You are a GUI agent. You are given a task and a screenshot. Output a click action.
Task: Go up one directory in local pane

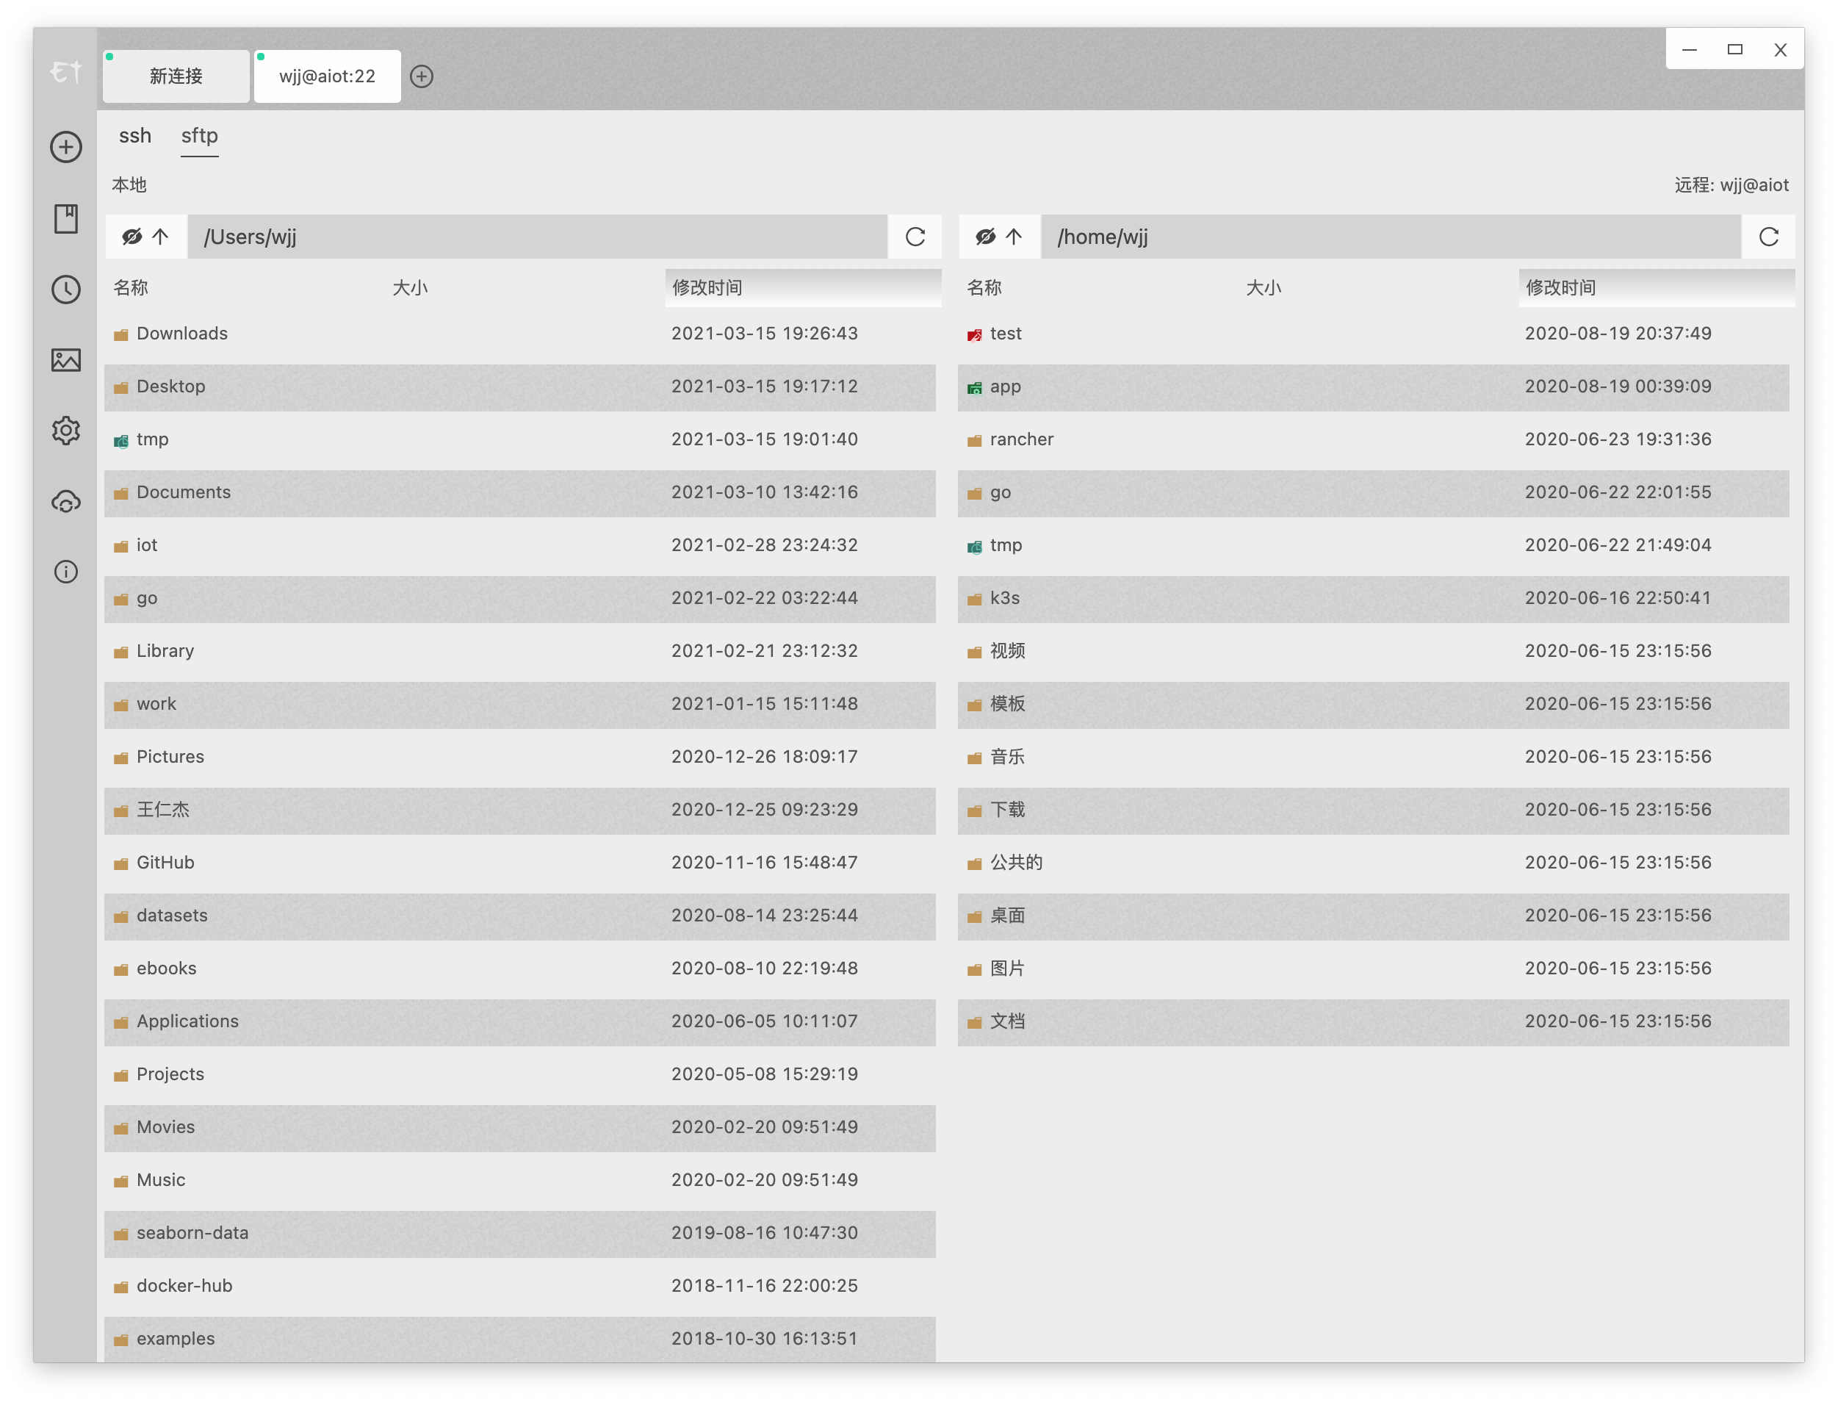(x=161, y=237)
